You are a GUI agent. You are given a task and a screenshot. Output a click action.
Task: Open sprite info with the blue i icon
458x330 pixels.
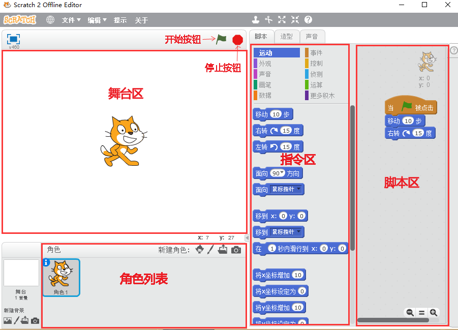click(46, 262)
